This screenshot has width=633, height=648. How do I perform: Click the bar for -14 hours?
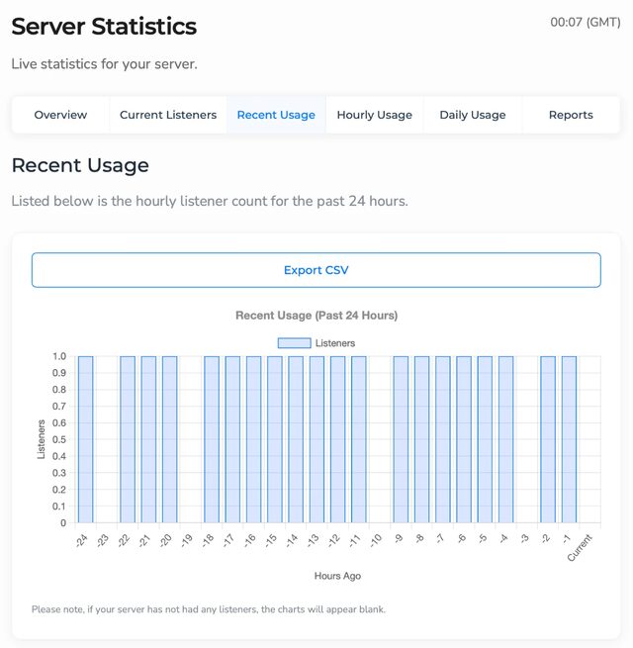coord(296,439)
